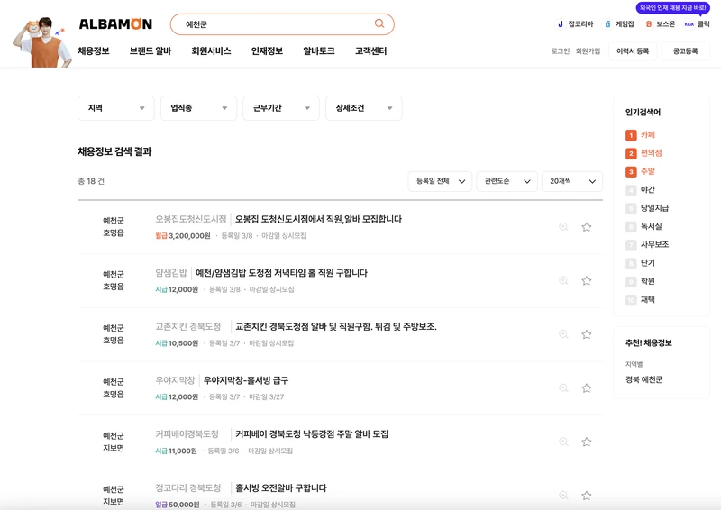This screenshot has height=510, width=721.
Task: Open 커피베이 경북도청 낙동강점 주말 알바 posting
Action: 312,434
